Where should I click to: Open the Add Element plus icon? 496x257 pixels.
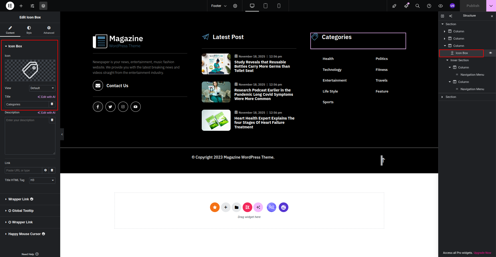(21, 6)
